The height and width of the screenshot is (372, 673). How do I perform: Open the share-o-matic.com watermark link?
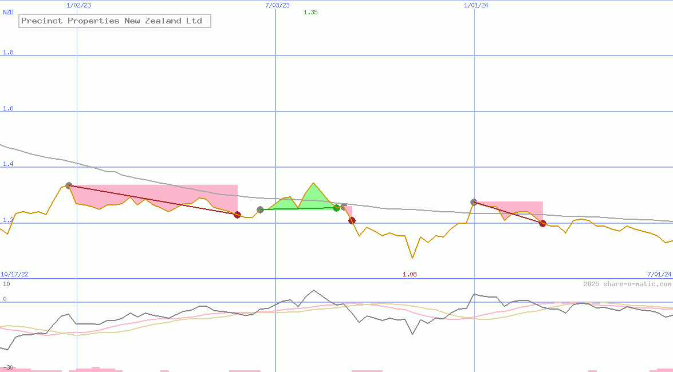pyautogui.click(x=627, y=284)
